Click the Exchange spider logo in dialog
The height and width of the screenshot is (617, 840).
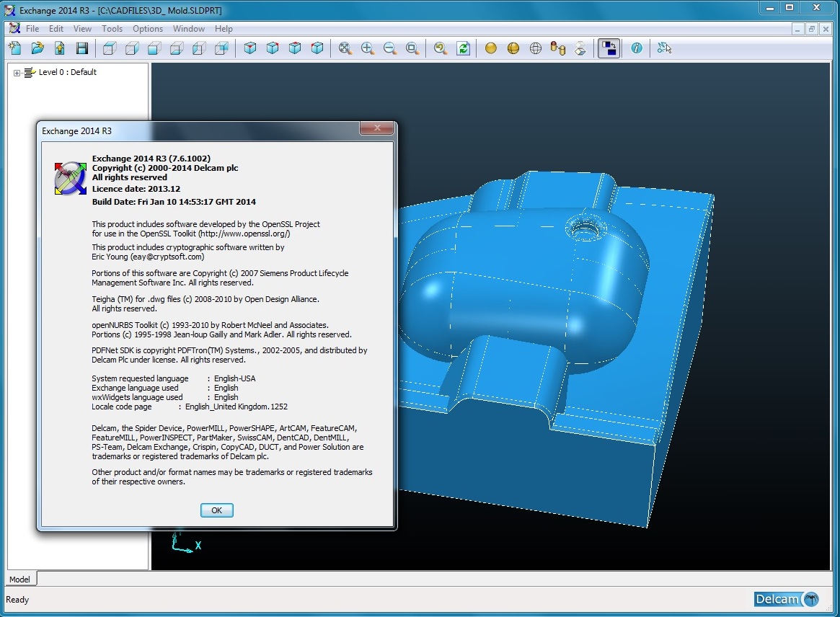coord(70,178)
